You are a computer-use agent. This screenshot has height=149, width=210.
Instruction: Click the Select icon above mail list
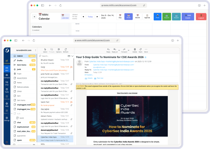(45, 49)
